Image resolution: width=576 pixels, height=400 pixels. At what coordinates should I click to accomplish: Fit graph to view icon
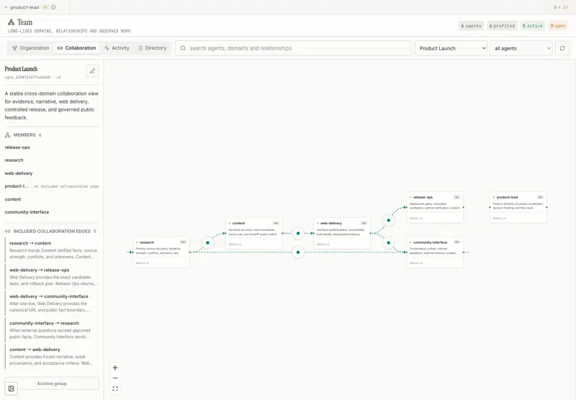coord(115,388)
